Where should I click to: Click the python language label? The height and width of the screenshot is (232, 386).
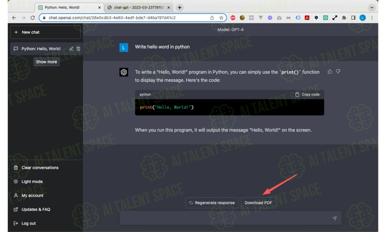[145, 94]
